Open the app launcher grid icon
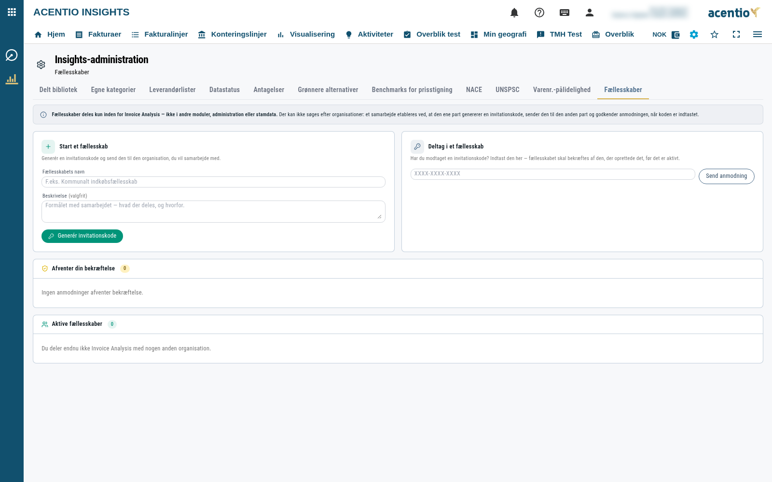Image resolution: width=772 pixels, height=482 pixels. [x=12, y=12]
